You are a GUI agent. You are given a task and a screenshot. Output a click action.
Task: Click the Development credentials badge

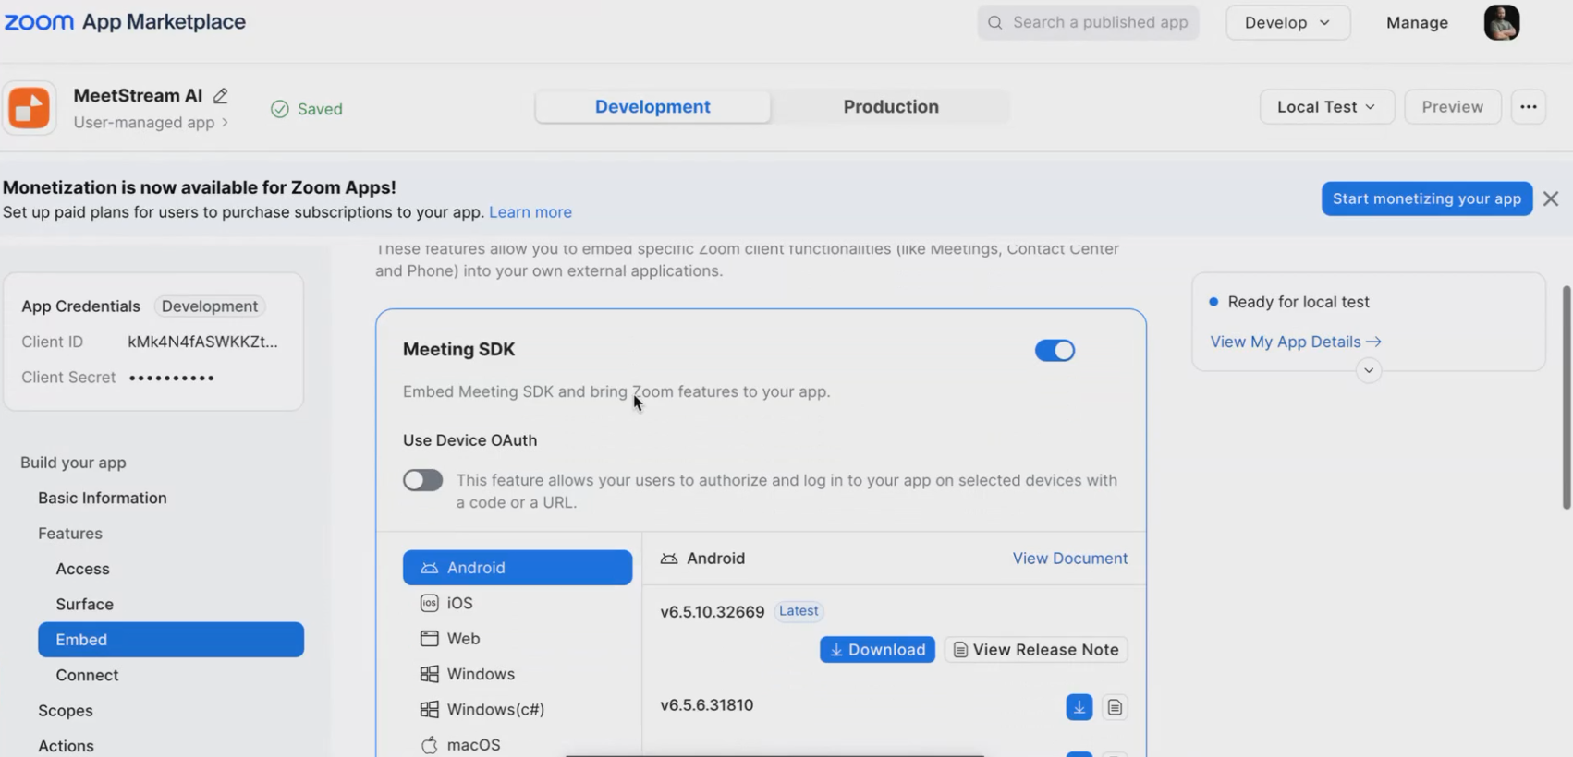click(x=210, y=306)
